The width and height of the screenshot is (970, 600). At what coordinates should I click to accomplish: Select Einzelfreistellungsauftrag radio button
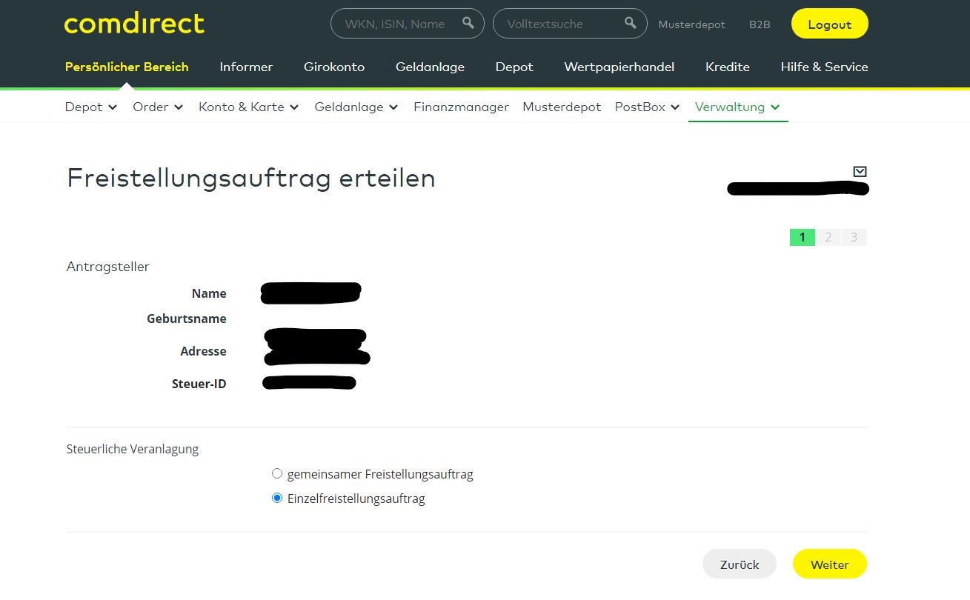click(x=277, y=499)
